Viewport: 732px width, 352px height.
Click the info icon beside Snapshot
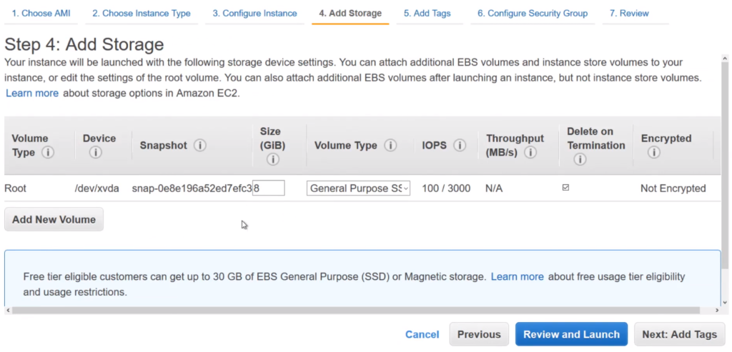click(200, 146)
